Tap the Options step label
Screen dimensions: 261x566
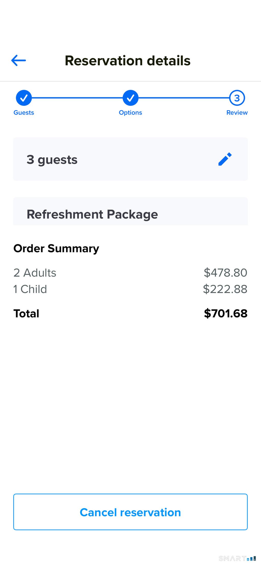pos(130,112)
